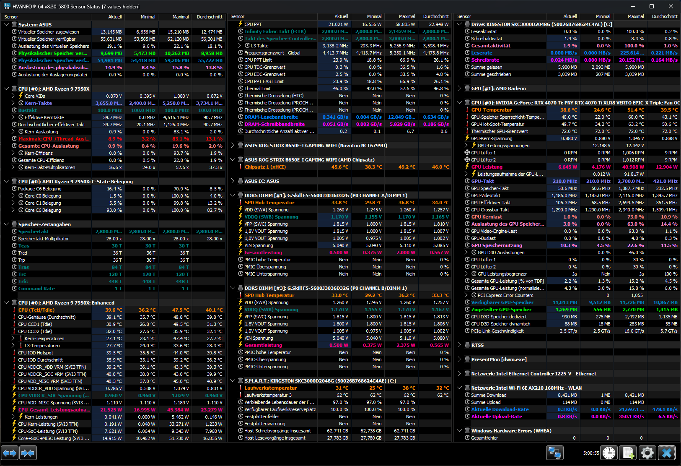The width and height of the screenshot is (681, 466).
Task: Expand the Core VIDs sub-rows
Action: (13, 96)
